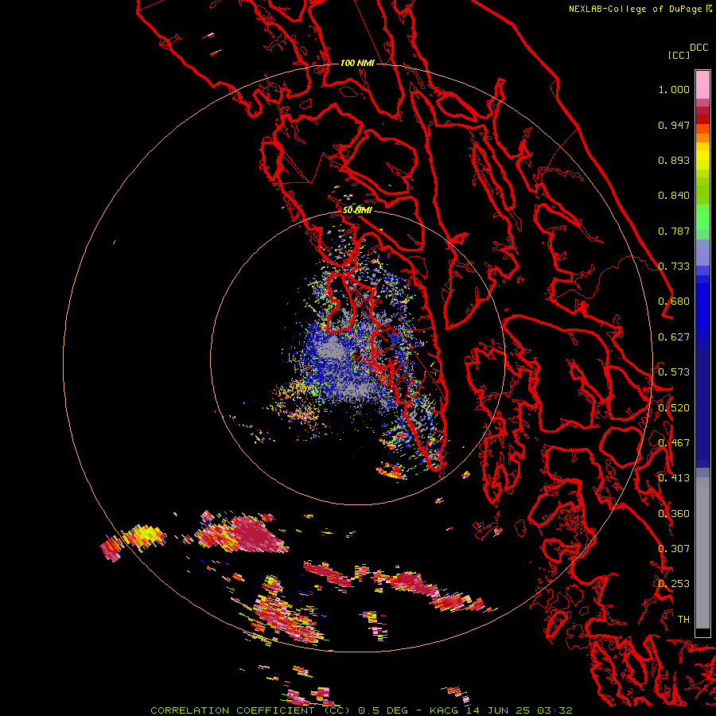Click the gray band on the color bar
This screenshot has width=716, height=716.
[702, 553]
